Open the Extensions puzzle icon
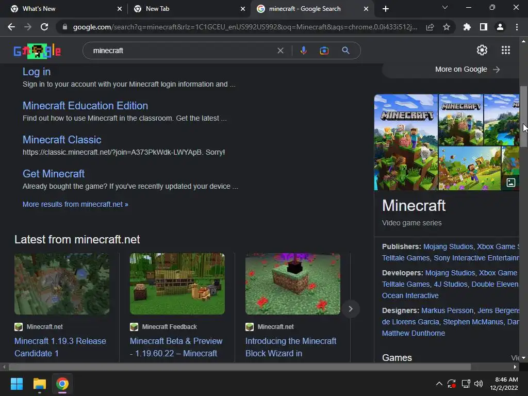The image size is (528, 396). tap(467, 27)
